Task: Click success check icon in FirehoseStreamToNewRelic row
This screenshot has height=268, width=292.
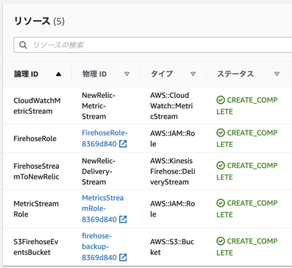Action: [221, 166]
